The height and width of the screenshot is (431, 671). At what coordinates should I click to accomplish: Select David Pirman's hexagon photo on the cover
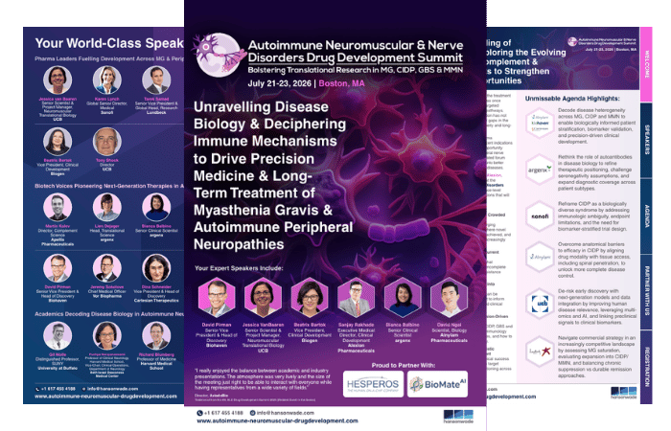coord(217,297)
